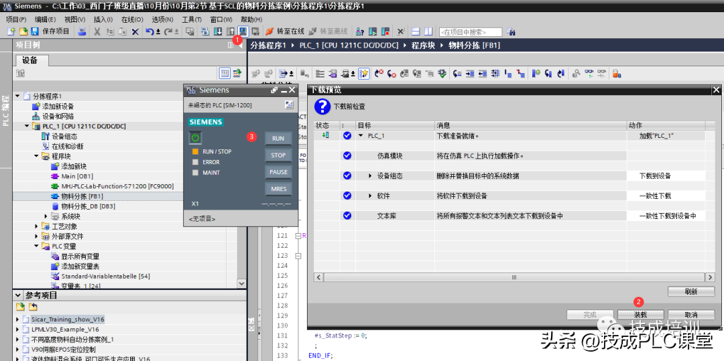
Task: Click the horizontal split editor icon
Action: click(416, 31)
